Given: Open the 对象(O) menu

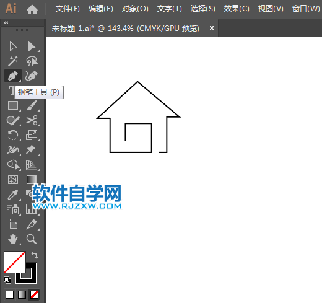Looking at the screenshot, I should 135,9.
